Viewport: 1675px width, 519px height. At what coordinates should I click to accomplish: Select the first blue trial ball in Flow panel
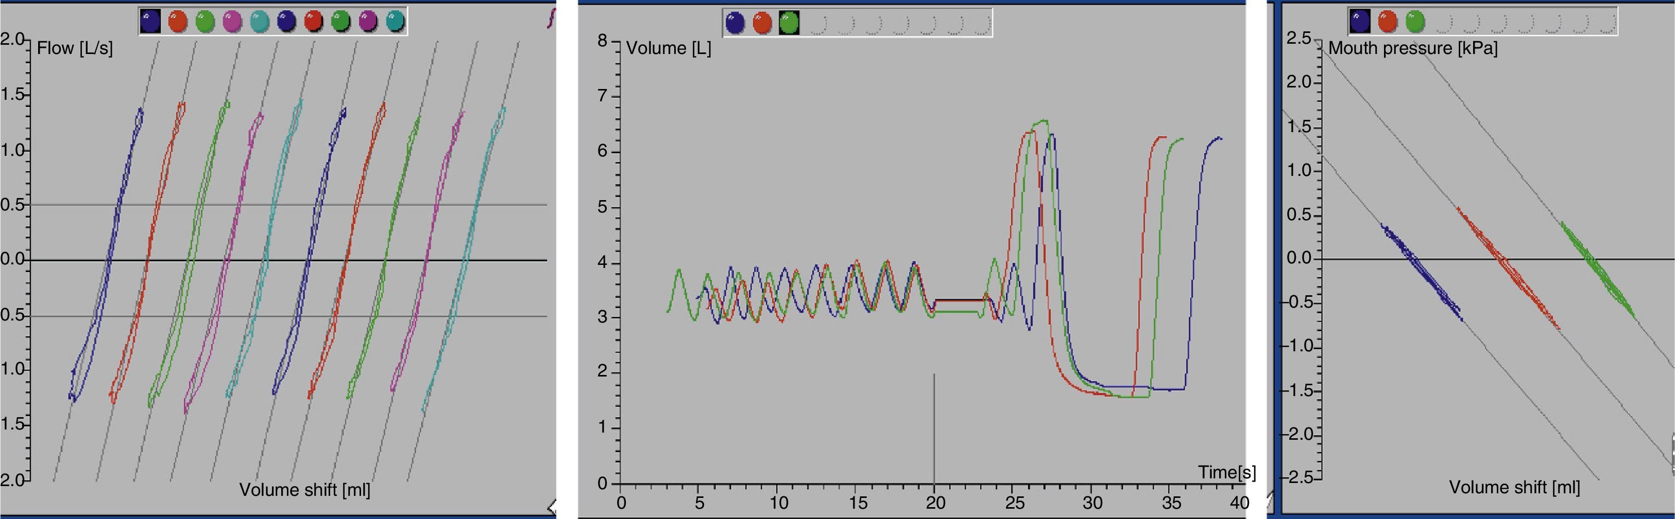pyautogui.click(x=150, y=22)
